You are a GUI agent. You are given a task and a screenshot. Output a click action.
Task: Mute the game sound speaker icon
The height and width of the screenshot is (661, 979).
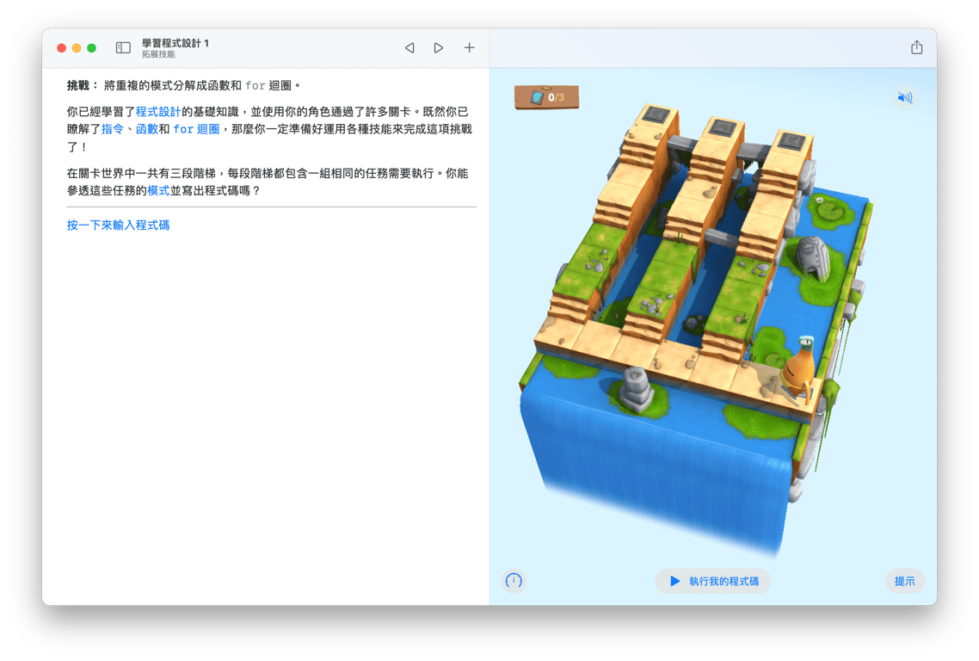tap(905, 97)
